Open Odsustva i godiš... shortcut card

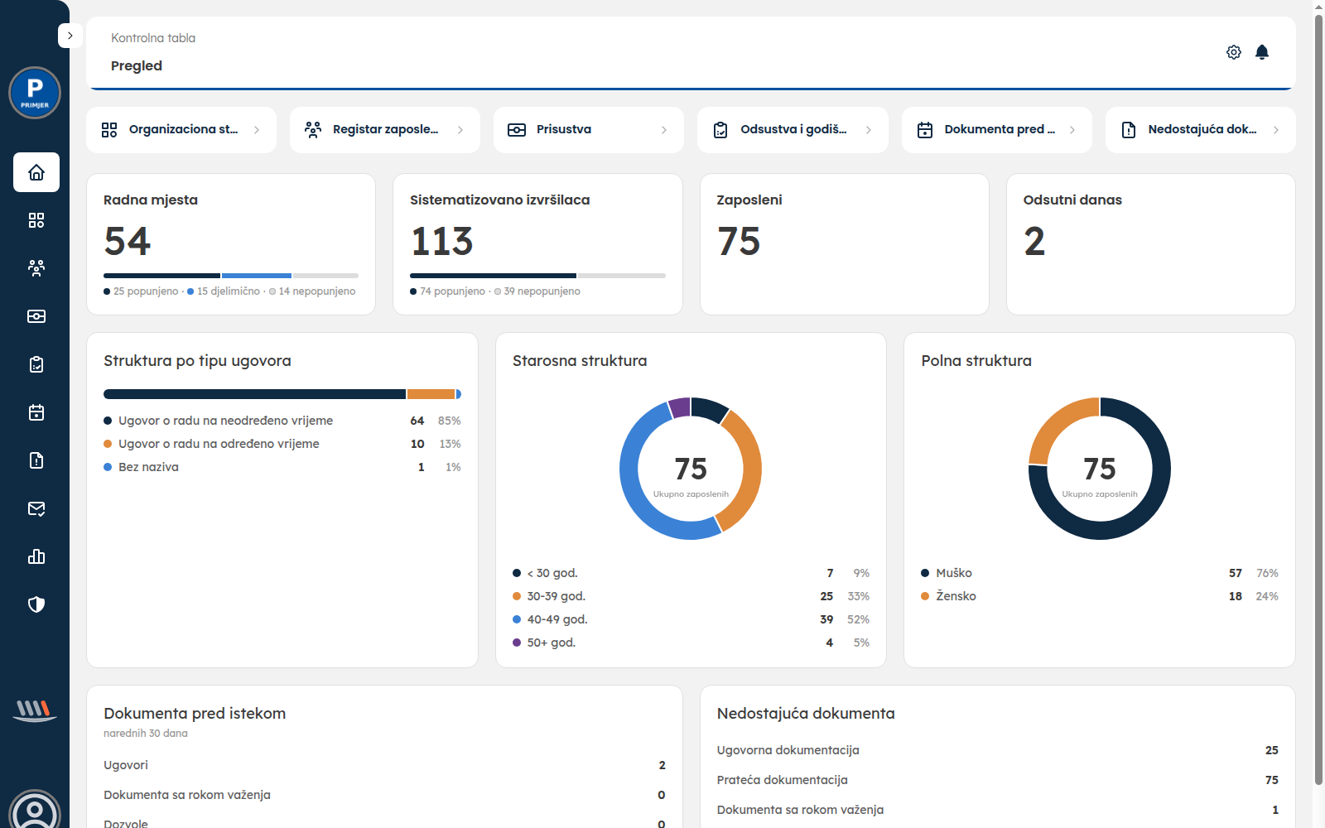[x=793, y=130]
